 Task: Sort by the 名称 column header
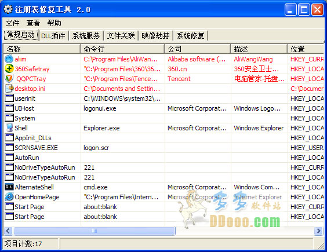pos(42,49)
